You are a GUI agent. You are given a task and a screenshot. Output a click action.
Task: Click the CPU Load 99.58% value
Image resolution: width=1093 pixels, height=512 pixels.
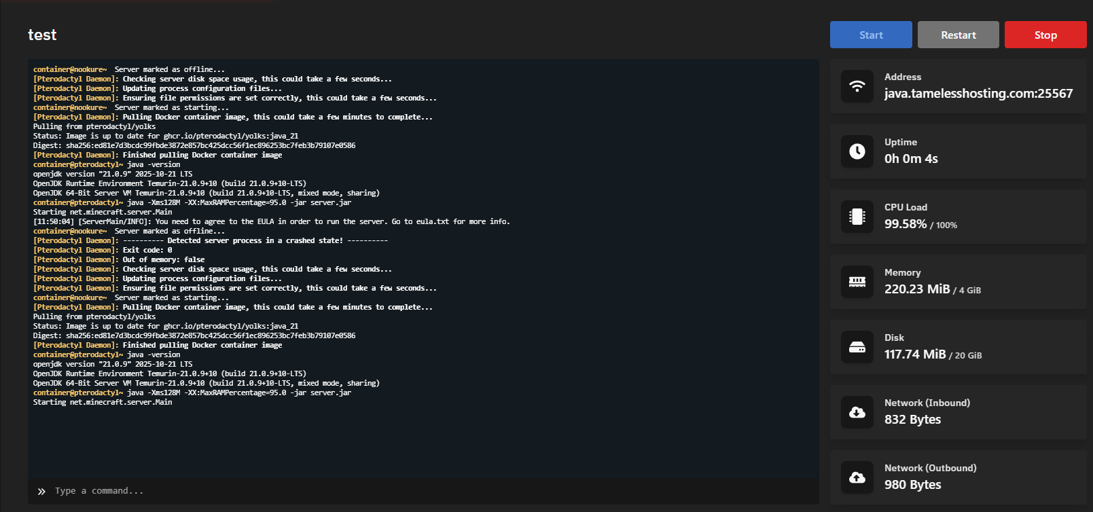[906, 224]
